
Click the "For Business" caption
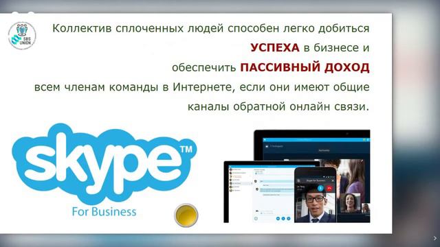104,211
